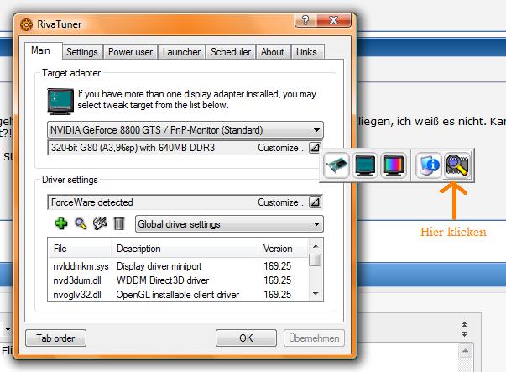The height and width of the screenshot is (372, 506).
Task: Select the nvlddmkm.sys row
Action: coord(178,266)
